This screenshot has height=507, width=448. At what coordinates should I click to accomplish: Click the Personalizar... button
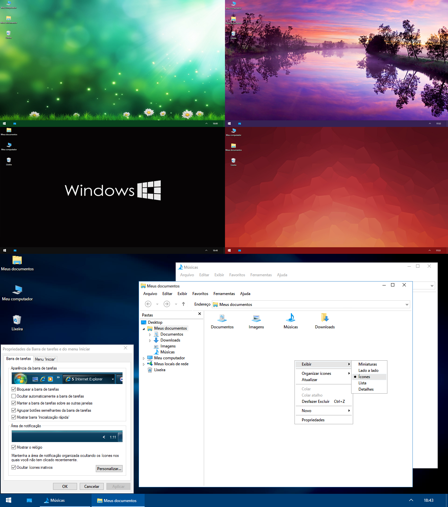tap(109, 469)
